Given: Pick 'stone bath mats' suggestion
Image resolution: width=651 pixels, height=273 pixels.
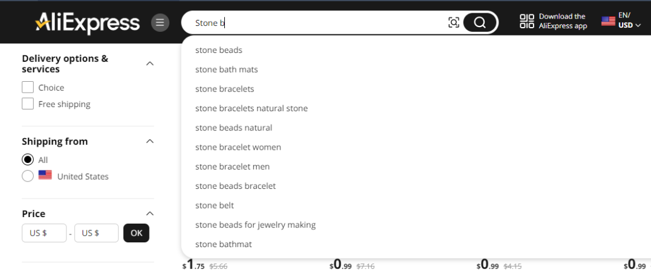Looking at the screenshot, I should point(227,69).
